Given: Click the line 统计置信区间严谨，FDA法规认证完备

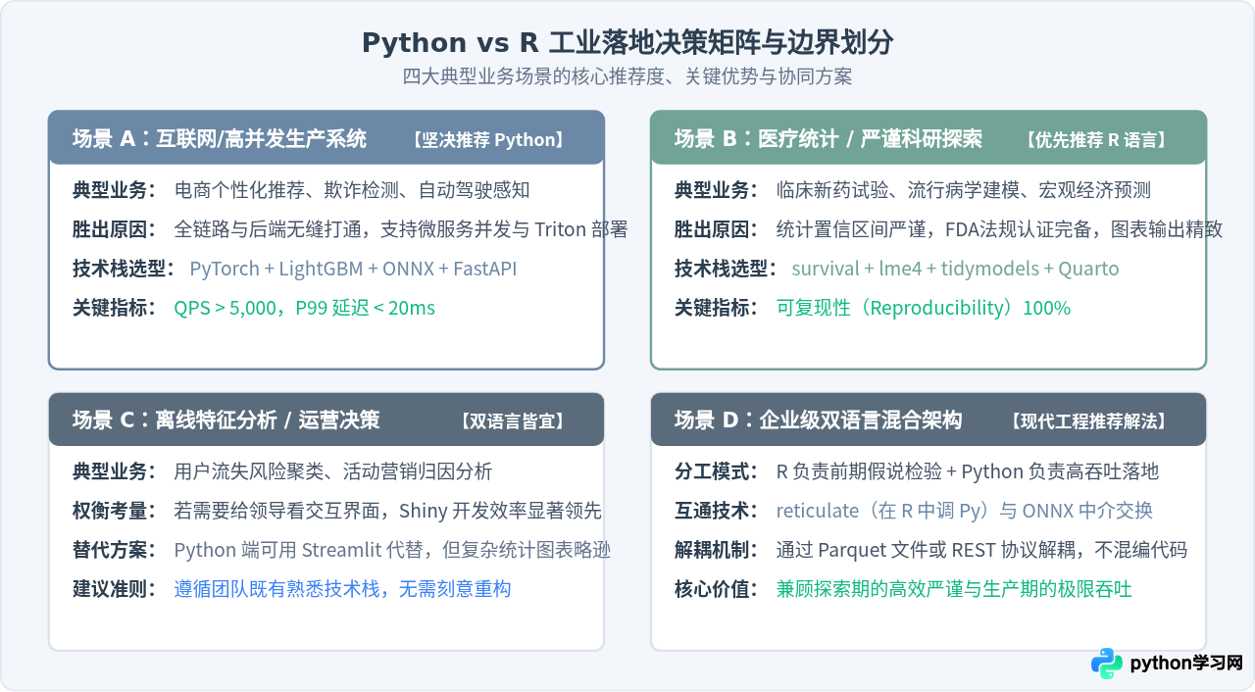Looking at the screenshot, I should pos(999,229).
